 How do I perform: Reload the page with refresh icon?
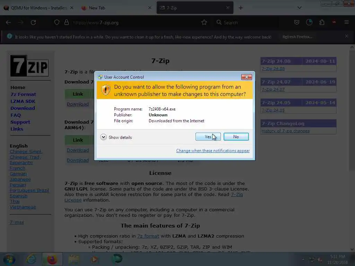[33, 23]
